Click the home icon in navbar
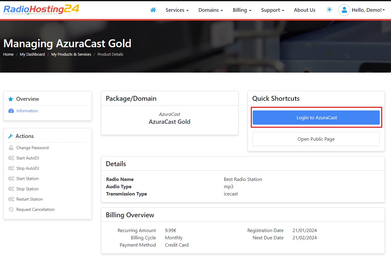Image resolution: width=391 pixels, height=259 pixels. (x=153, y=10)
